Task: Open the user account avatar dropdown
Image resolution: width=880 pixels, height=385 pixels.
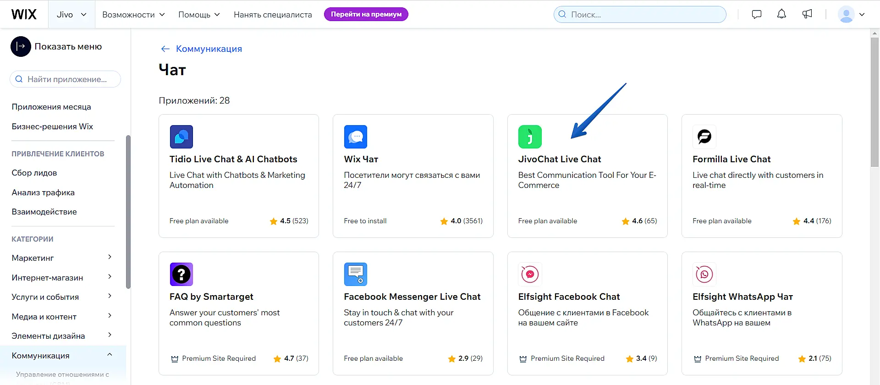Action: (x=851, y=14)
